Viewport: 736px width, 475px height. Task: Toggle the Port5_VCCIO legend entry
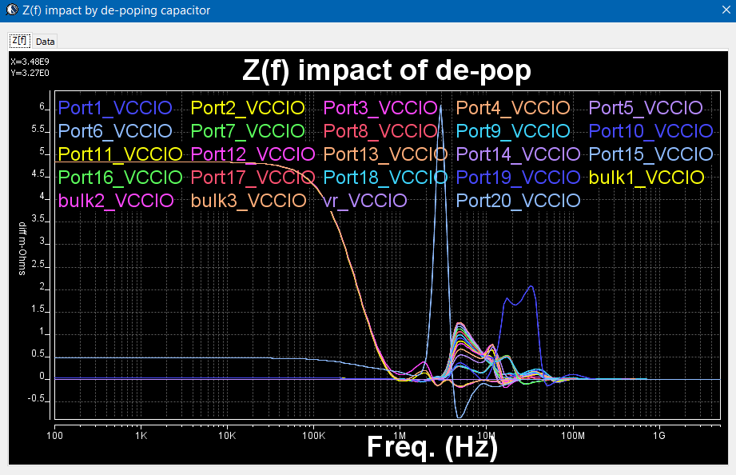646,108
